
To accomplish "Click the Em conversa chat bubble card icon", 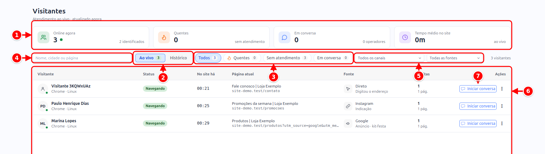I will coord(285,37).
